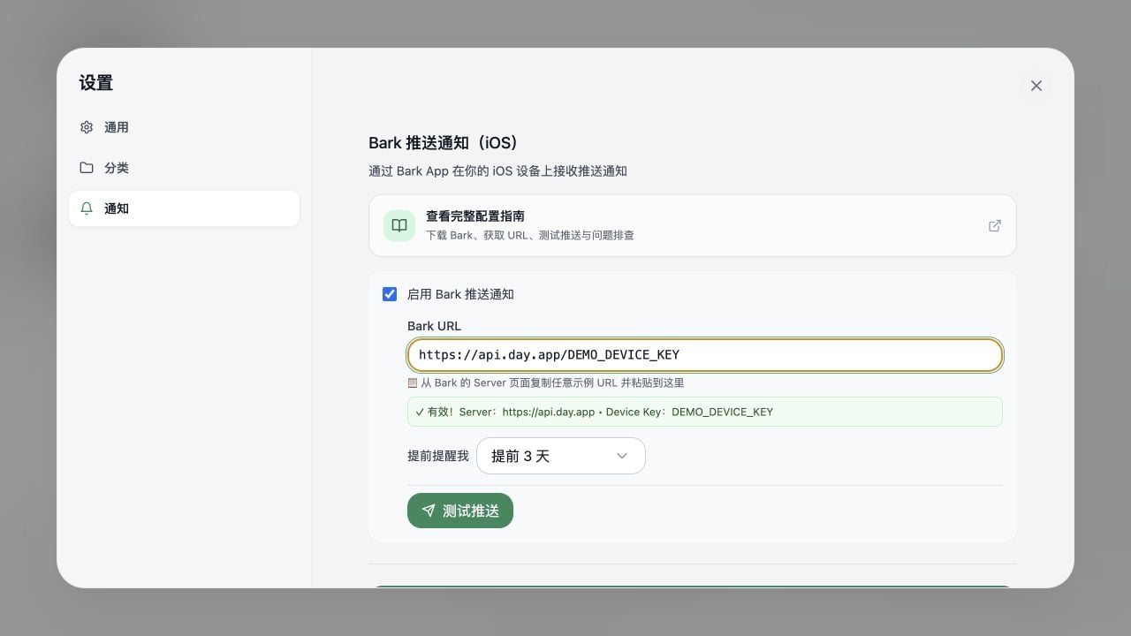Click the folder icon beside 分类
The height and width of the screenshot is (636, 1131).
click(87, 168)
